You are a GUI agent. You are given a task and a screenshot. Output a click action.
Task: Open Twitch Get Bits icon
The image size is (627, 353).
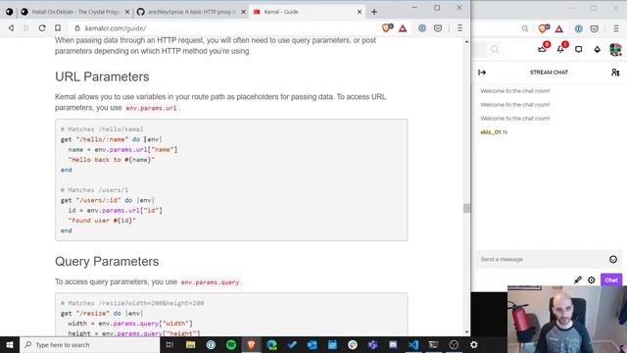pos(597,49)
